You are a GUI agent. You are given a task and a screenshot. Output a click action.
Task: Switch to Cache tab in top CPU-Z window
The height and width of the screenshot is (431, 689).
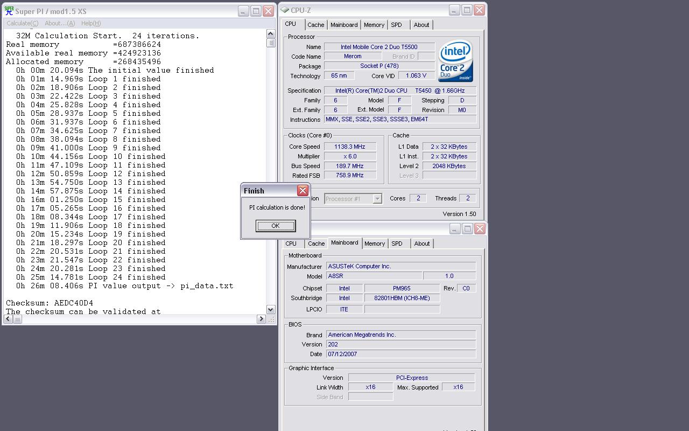316,25
